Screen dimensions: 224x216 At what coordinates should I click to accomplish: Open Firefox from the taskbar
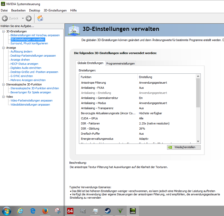45,211
